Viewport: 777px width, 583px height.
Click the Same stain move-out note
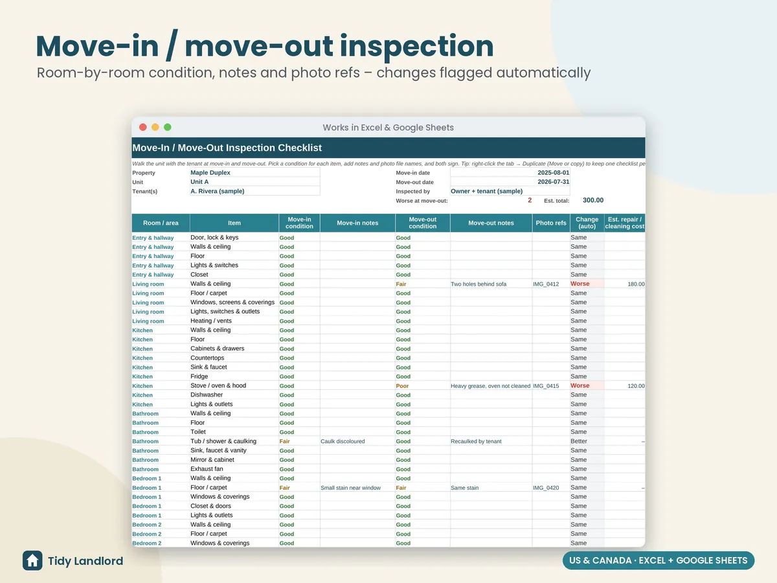click(464, 488)
